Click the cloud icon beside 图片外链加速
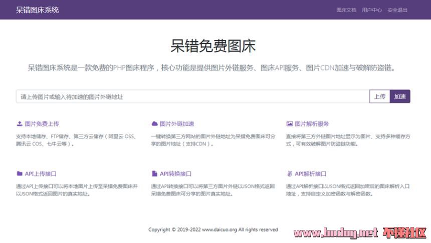Image resolution: width=431 pixels, height=243 pixels. coord(154,123)
